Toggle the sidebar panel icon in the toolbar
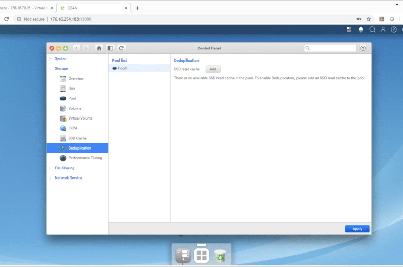 coord(110,48)
